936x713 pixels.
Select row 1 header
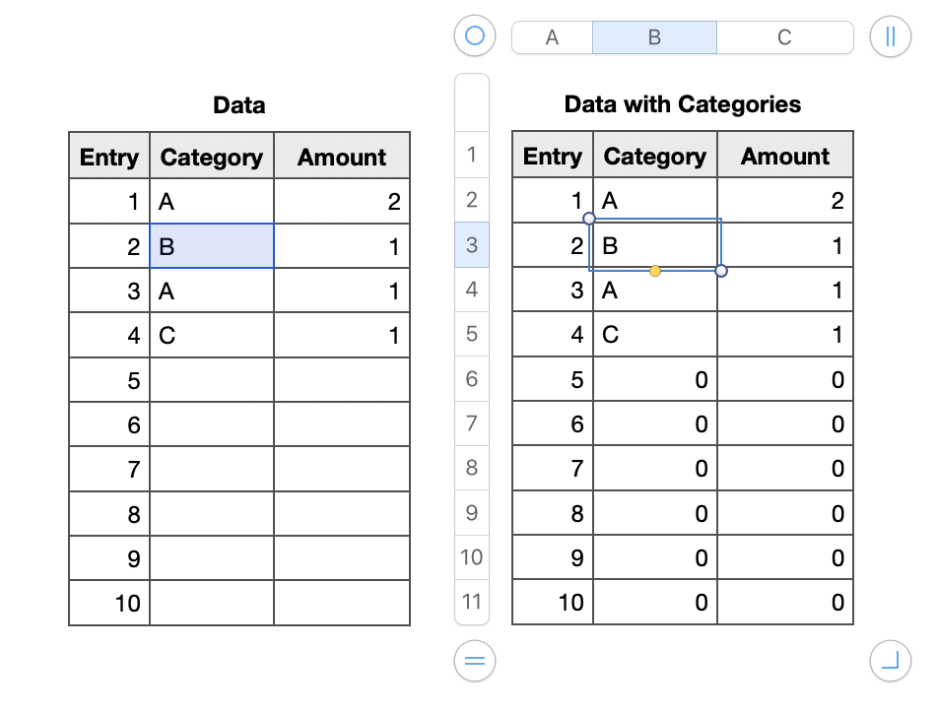coord(471,154)
